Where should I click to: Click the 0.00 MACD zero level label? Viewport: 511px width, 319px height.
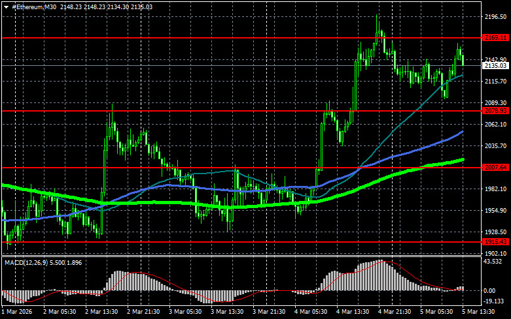click(x=489, y=290)
